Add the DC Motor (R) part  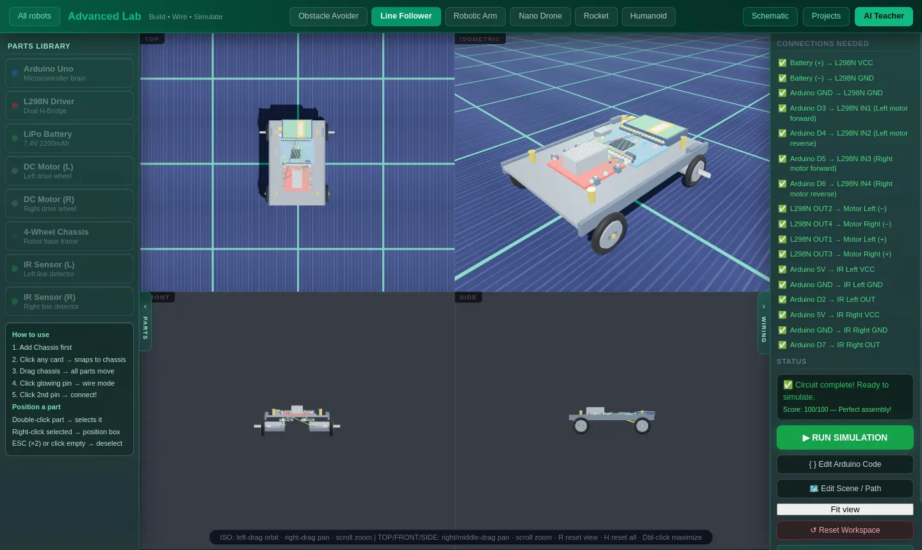click(x=69, y=203)
